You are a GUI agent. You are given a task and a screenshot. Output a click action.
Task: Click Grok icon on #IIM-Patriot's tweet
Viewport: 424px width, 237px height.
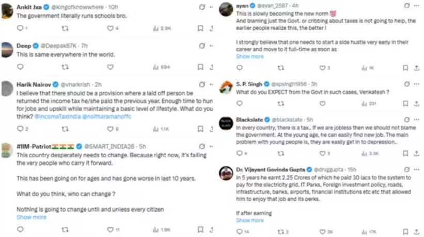coord(200,146)
